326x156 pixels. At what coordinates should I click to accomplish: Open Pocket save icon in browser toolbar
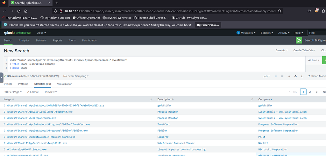(x=309, y=11)
